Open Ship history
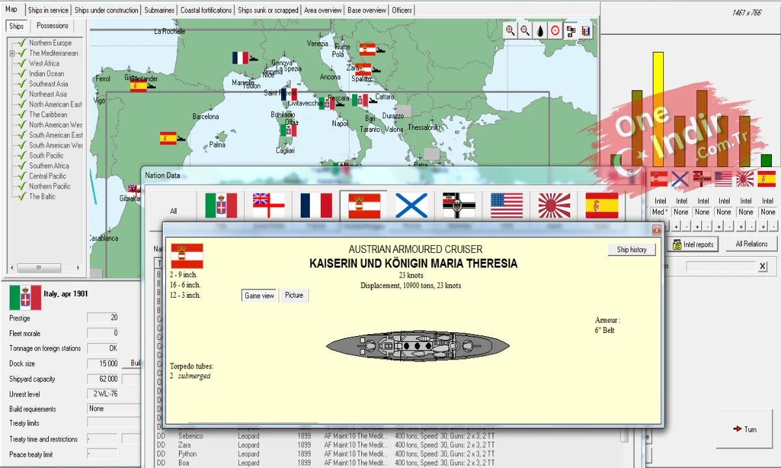The width and height of the screenshot is (781, 468). tap(632, 250)
